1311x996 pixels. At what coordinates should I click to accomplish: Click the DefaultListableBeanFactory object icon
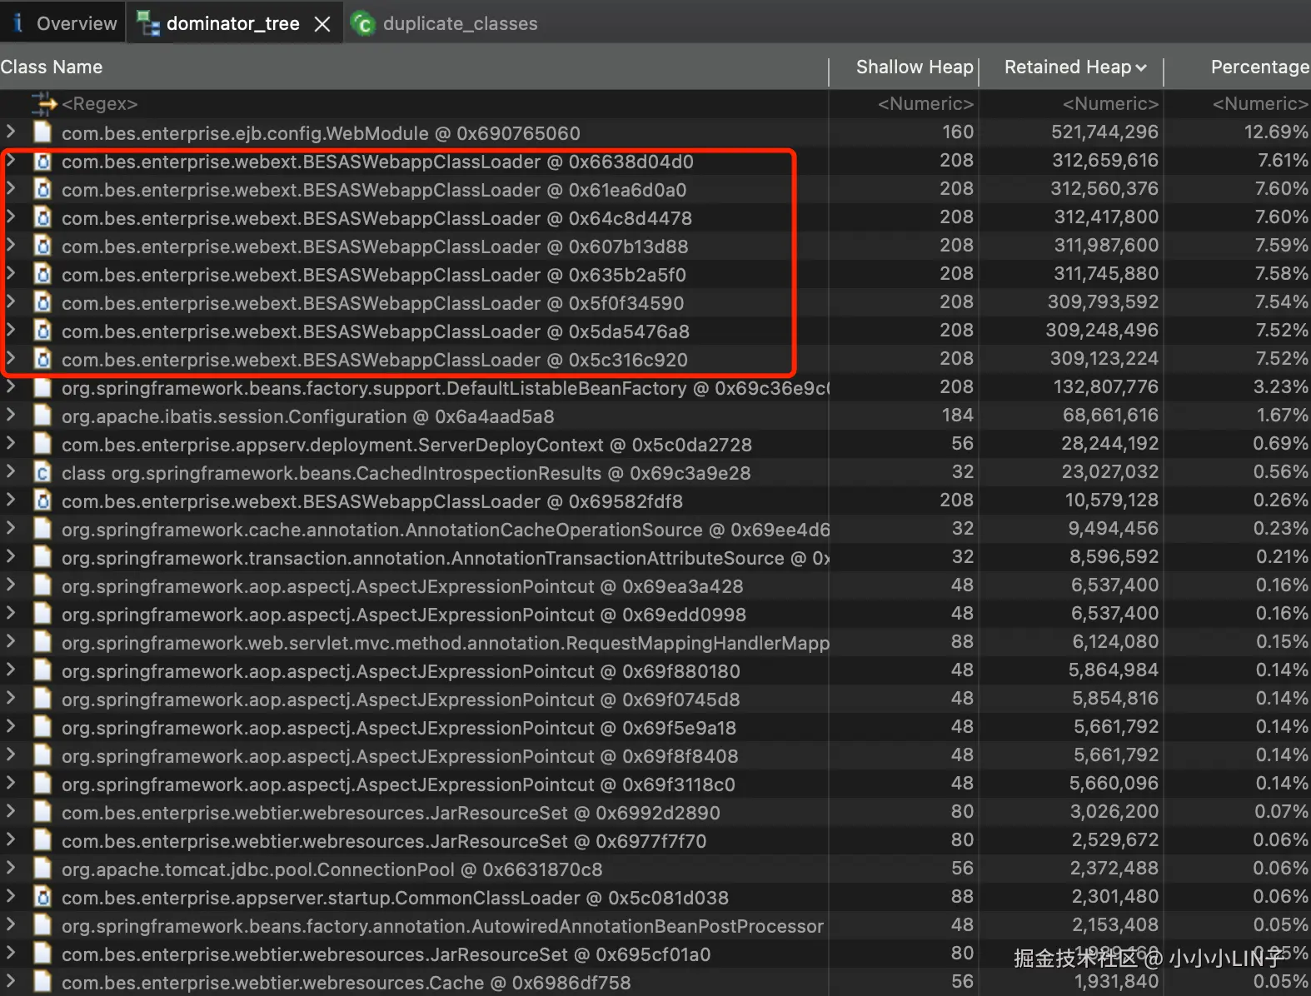point(42,387)
